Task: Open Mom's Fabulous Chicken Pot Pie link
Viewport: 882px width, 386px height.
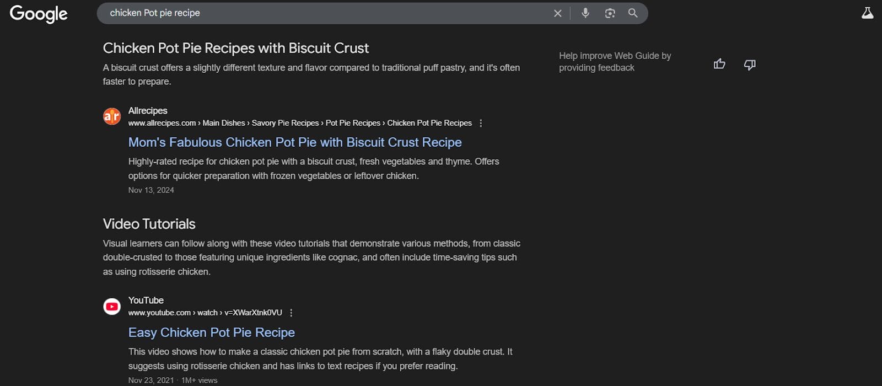Action: pyautogui.click(x=295, y=142)
